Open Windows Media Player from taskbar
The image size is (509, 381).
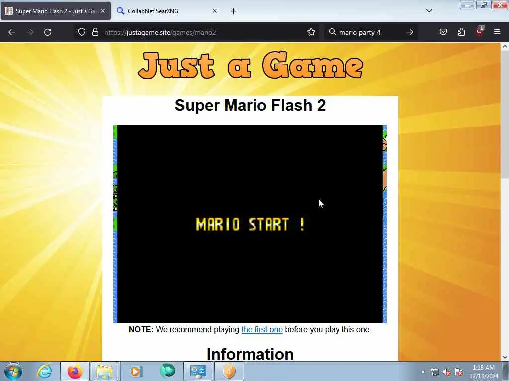coord(136,371)
